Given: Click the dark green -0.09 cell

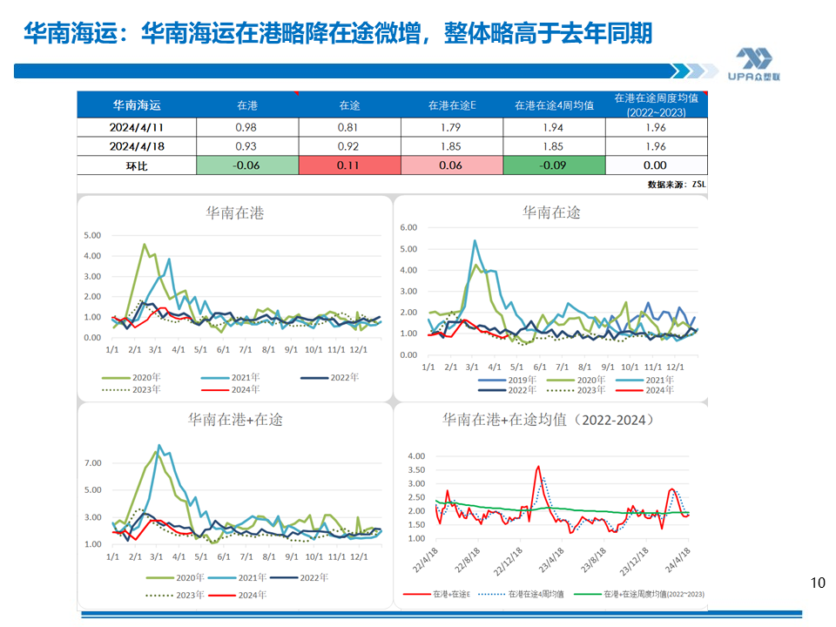Looking at the screenshot, I should 554,165.
